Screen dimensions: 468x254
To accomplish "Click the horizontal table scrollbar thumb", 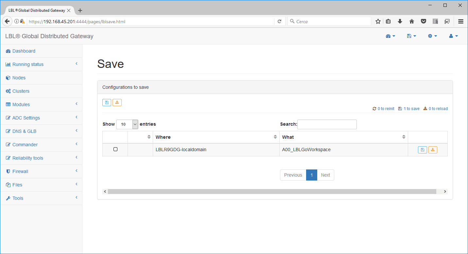I will (272, 191).
